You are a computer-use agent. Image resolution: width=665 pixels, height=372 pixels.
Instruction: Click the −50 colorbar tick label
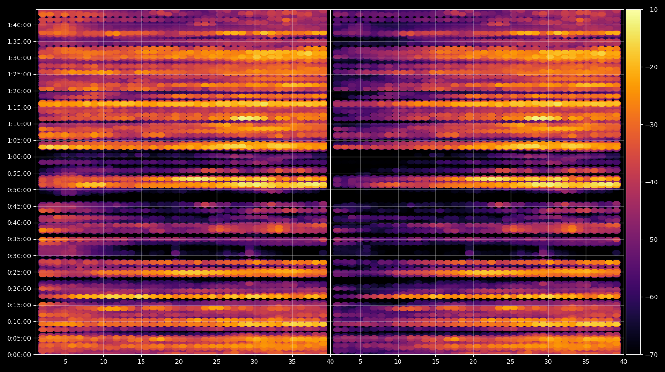tap(651, 240)
